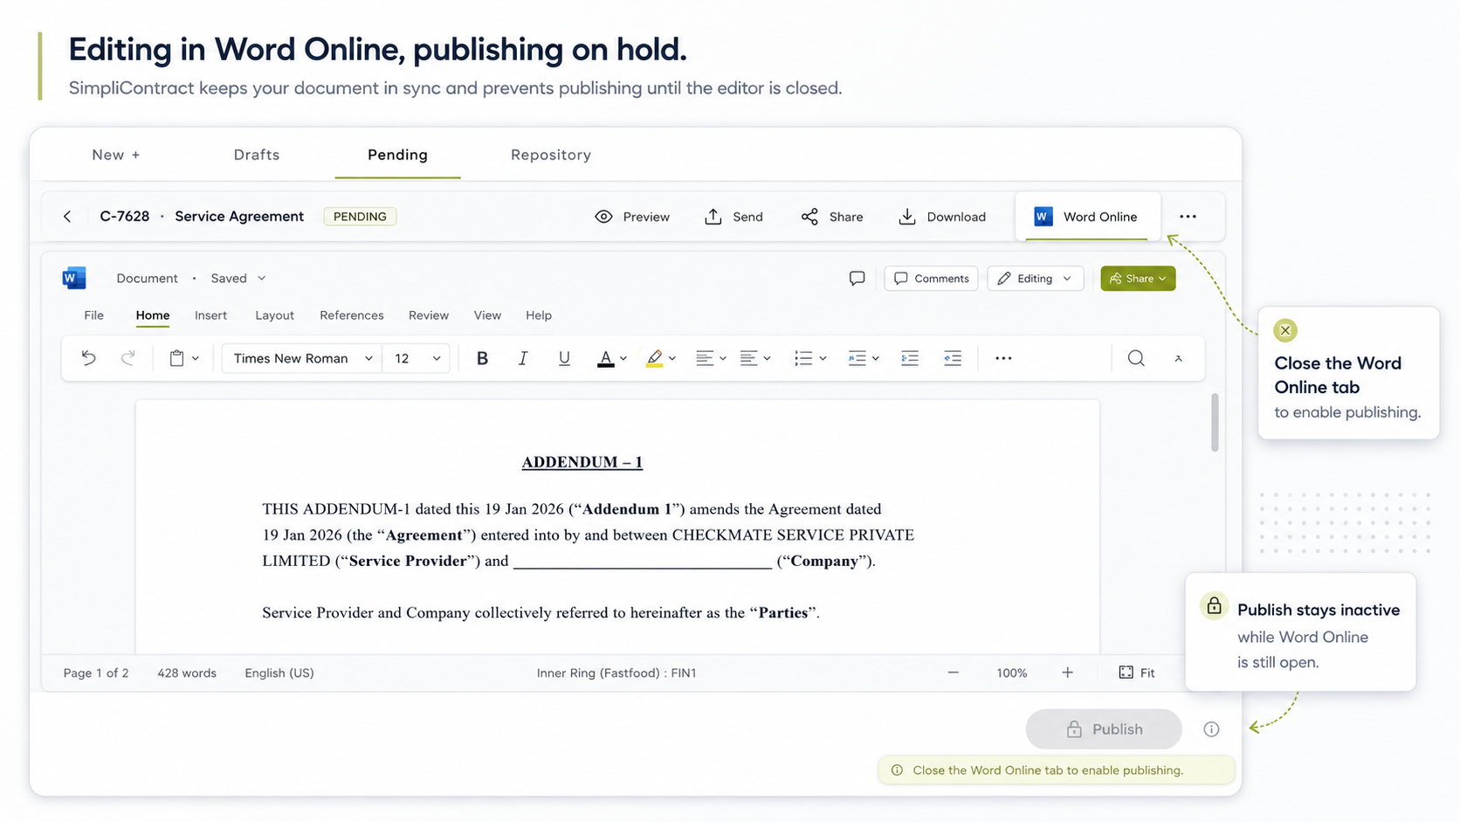The image size is (1460, 822).
Task: Switch to the Drafts tab
Action: pos(257,155)
